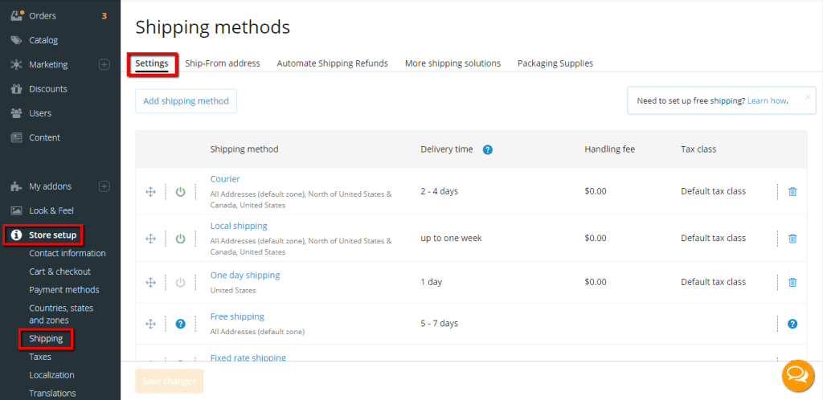Open the Content menu item

45,137
